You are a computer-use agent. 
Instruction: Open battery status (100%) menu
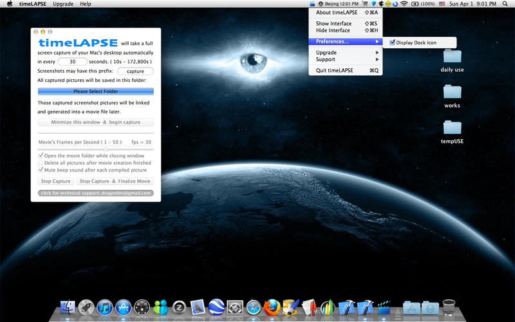tap(423, 4)
